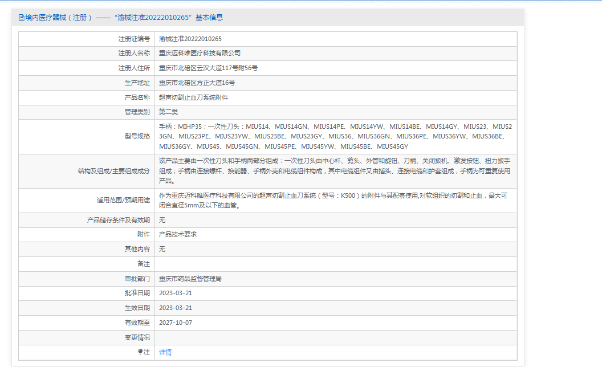The height and width of the screenshot is (367, 602).
Task: Click the expiry date 2027-10-07
Action: 176,323
